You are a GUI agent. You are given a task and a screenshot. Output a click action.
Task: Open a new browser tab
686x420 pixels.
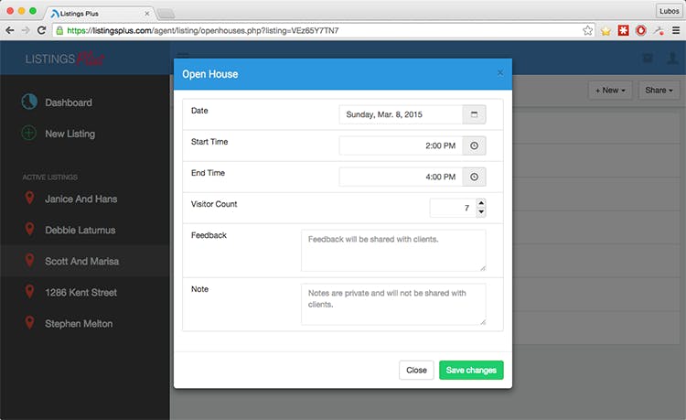click(x=166, y=14)
